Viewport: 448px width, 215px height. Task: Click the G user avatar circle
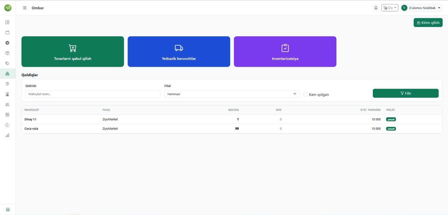(404, 8)
